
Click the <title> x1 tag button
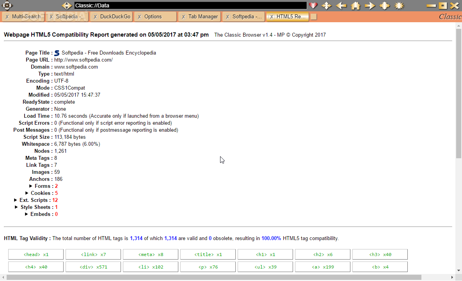[x=208, y=254]
